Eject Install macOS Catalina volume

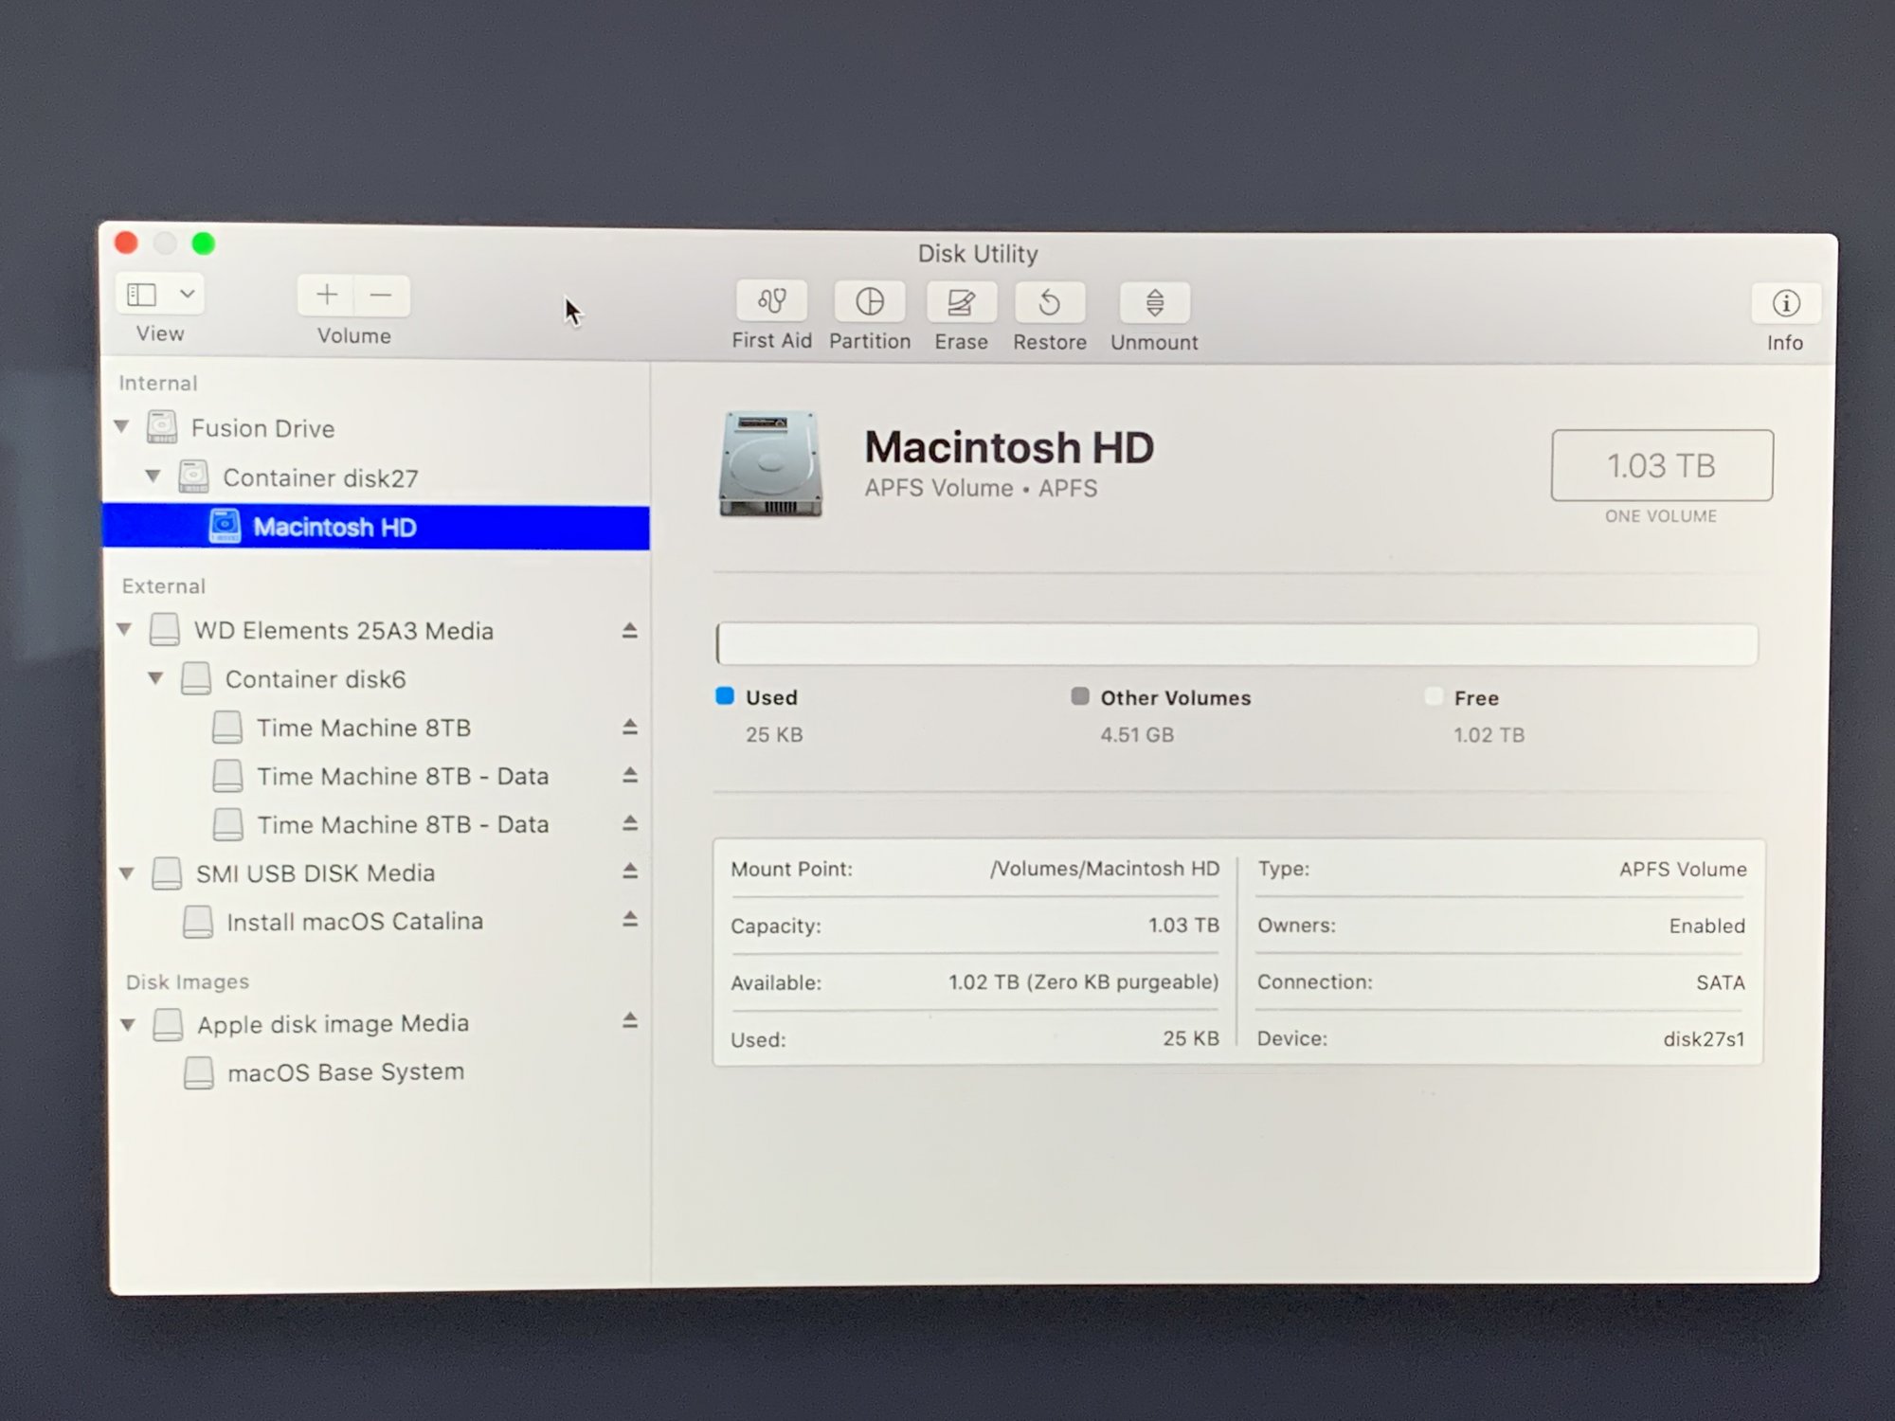pyautogui.click(x=629, y=919)
